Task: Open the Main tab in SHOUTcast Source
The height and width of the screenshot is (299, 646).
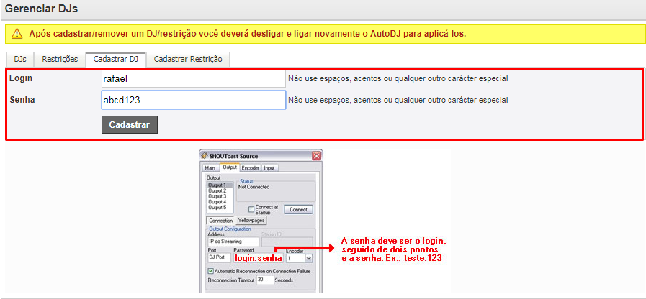Action: click(210, 167)
